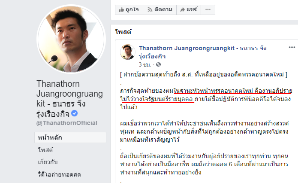Click the ถูกใจ button label

pos(132,9)
